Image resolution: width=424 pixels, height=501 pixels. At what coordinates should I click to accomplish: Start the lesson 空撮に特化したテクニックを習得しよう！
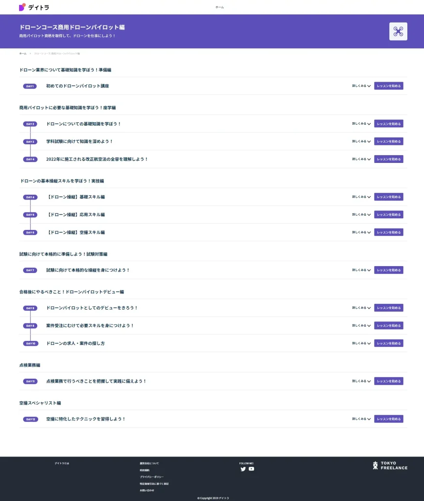point(389,419)
